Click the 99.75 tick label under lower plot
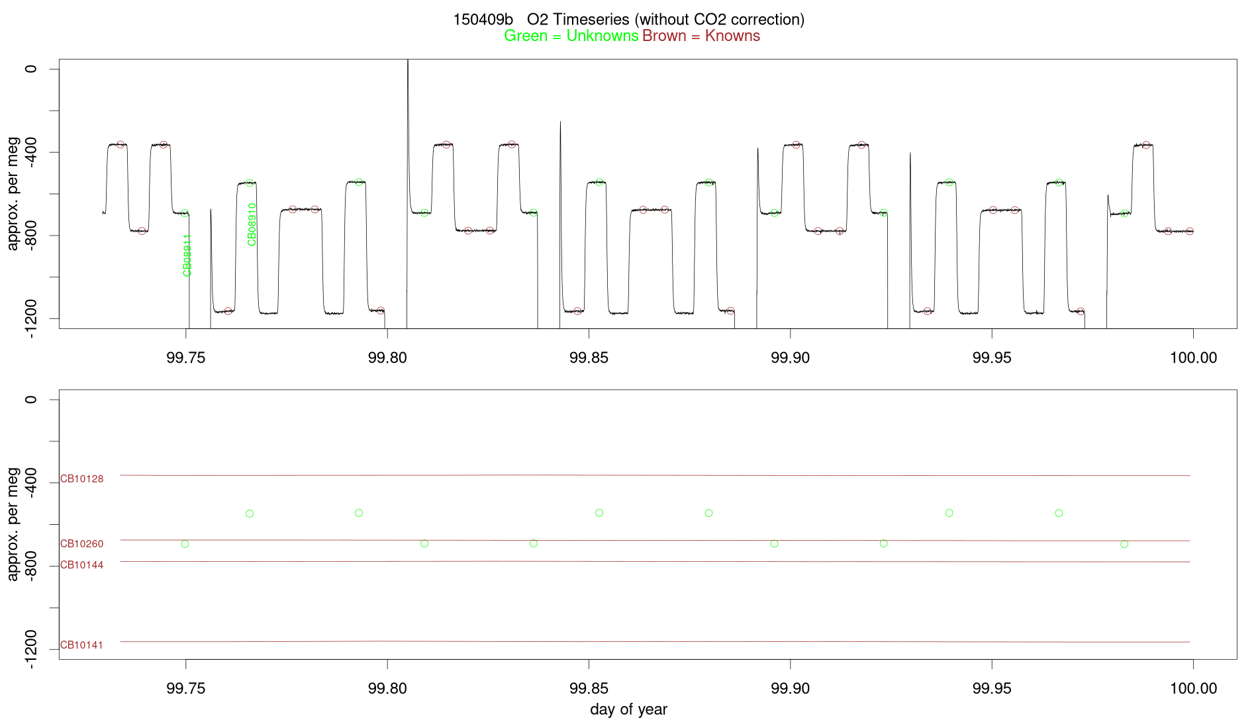 186,689
